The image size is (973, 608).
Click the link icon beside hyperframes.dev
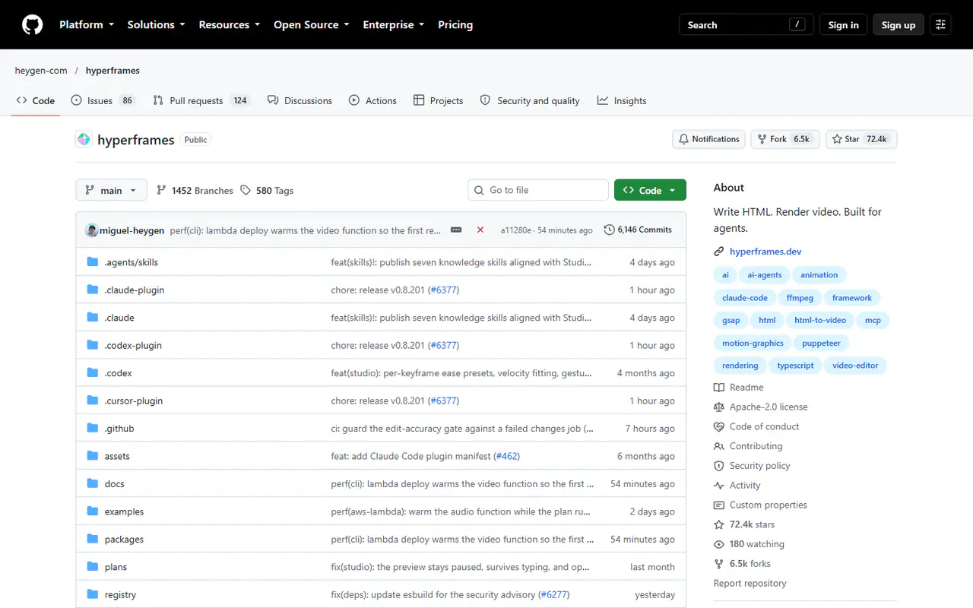click(719, 252)
